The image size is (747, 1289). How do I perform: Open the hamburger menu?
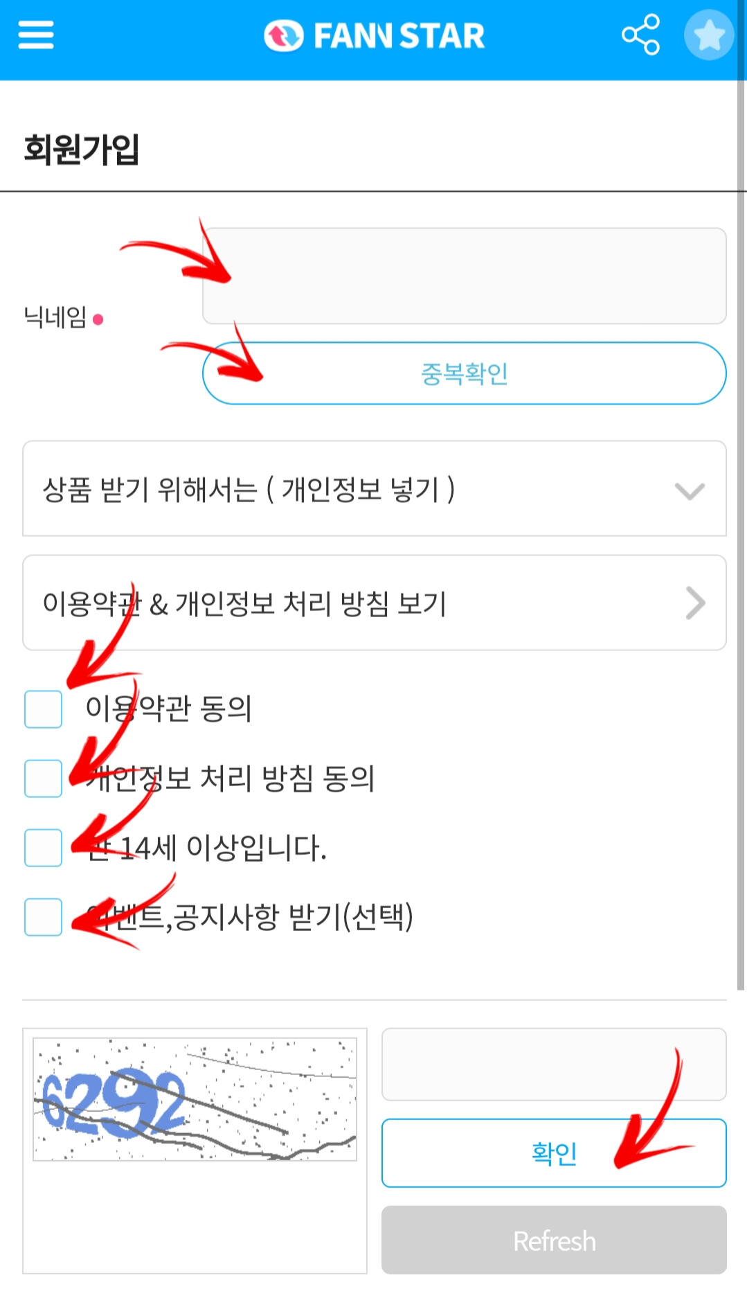35,35
